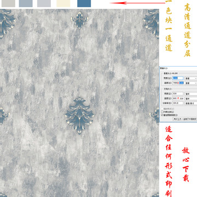Toggle the greyed-out Scale Styles checkbox

(162, 109)
